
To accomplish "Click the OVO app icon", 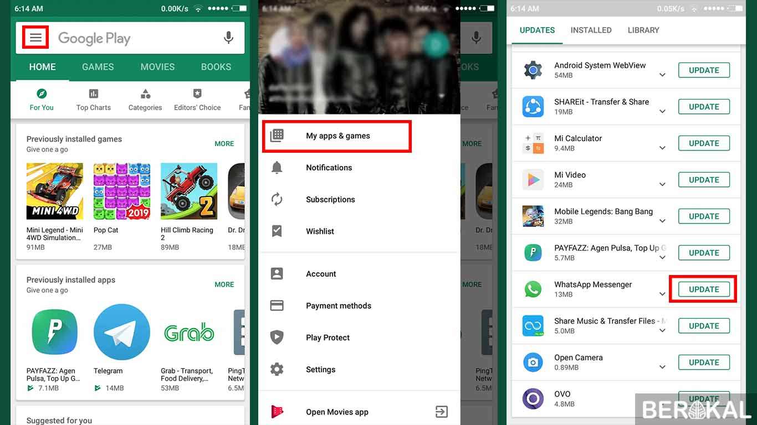I will [533, 398].
